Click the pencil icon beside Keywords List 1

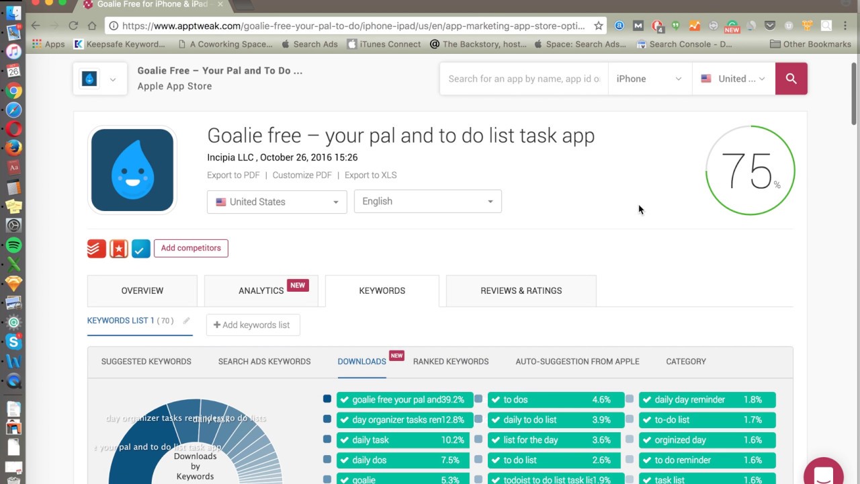[186, 321]
